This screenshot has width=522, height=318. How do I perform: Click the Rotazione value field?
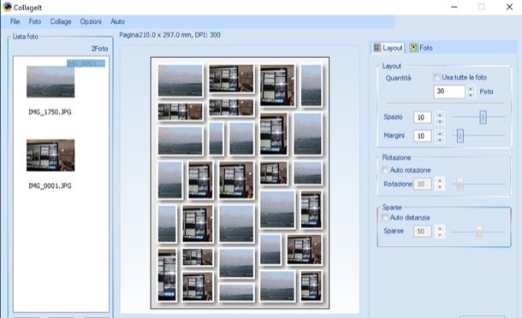pyautogui.click(x=423, y=185)
